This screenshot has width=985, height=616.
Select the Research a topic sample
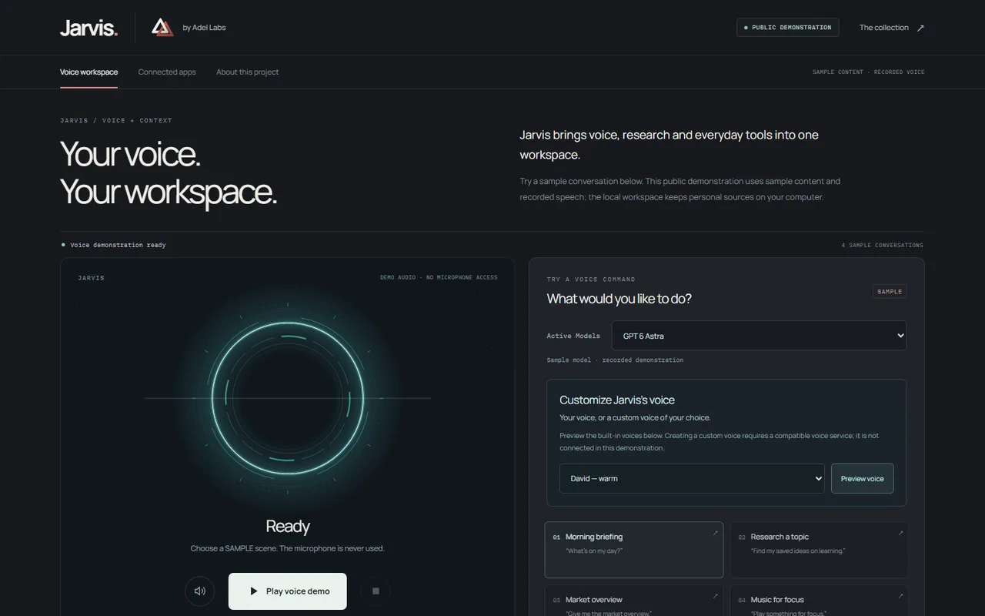coord(819,550)
